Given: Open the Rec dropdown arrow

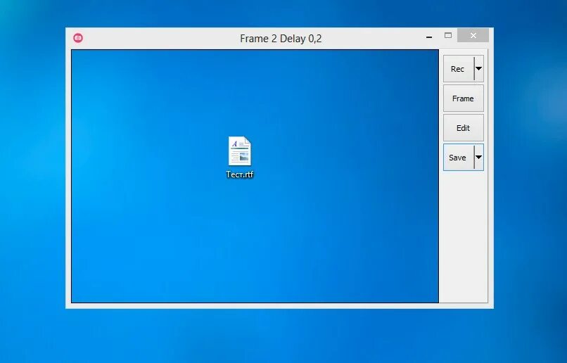Looking at the screenshot, I should 479,69.
